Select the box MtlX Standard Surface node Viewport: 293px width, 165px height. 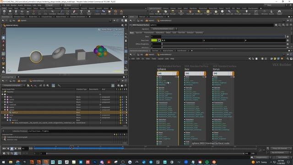coord(195,73)
